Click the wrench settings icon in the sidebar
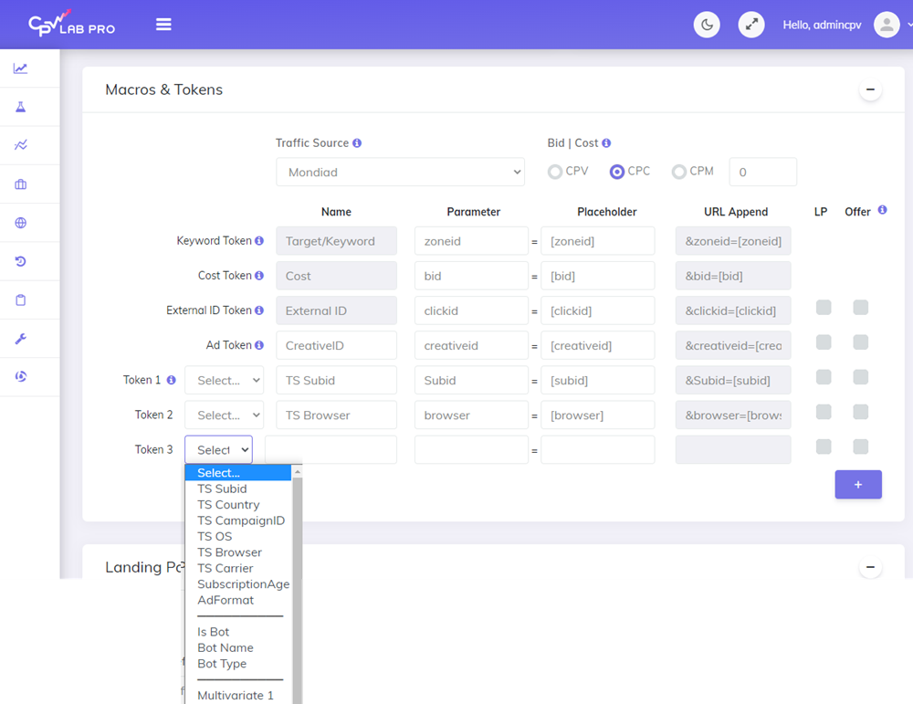 (20, 339)
